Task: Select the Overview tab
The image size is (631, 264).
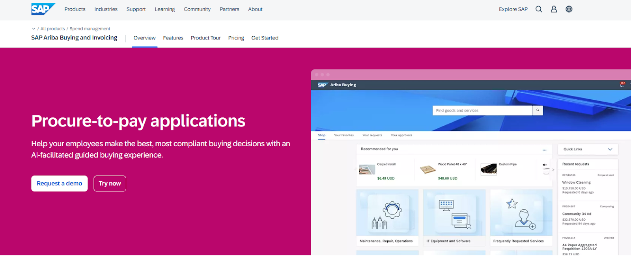Action: click(x=144, y=38)
